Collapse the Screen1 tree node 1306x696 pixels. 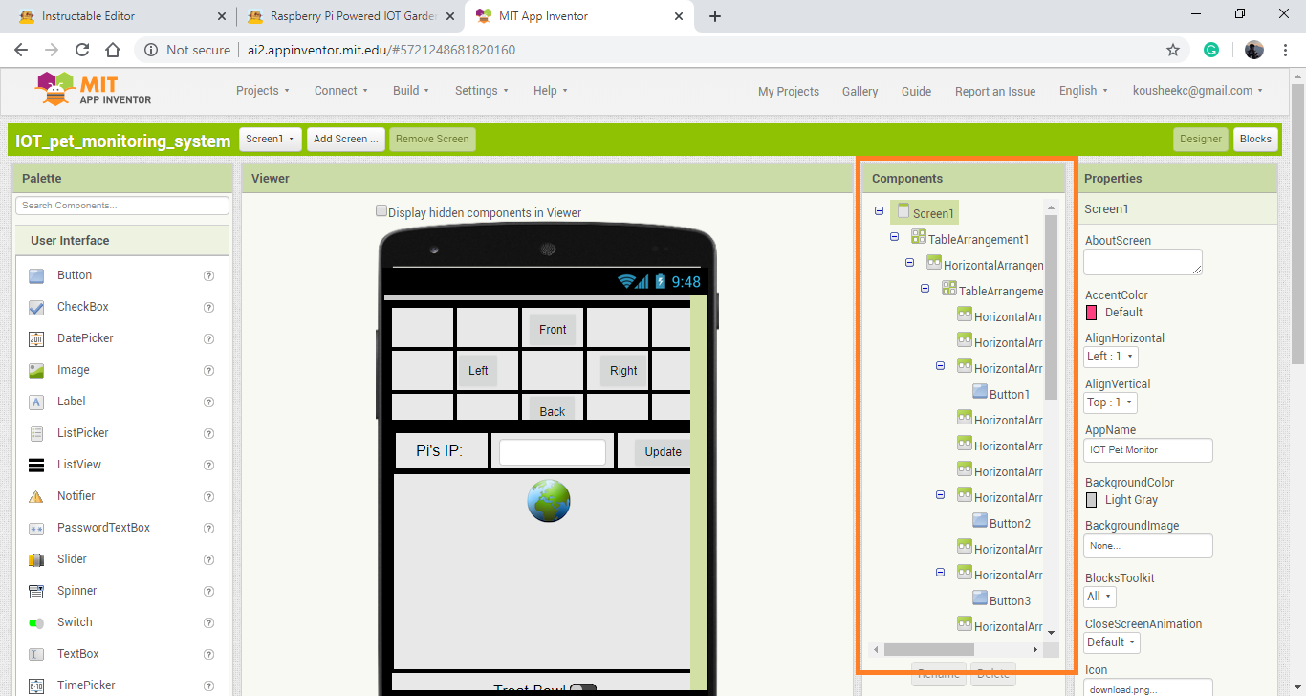(x=879, y=212)
